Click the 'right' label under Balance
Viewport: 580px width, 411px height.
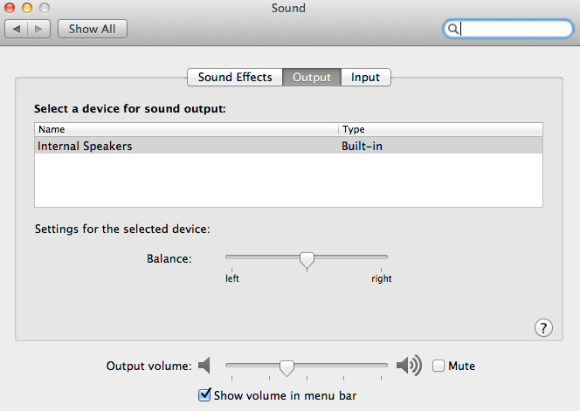coord(382,278)
